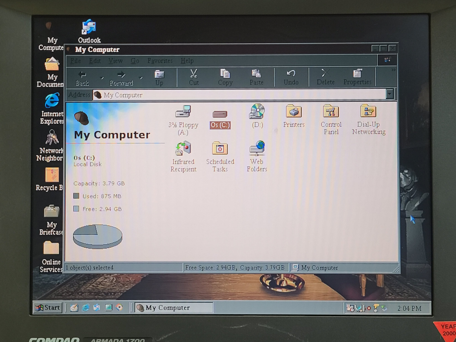Click the 'Local Disk' description text
The image size is (456, 342).
tap(87, 164)
